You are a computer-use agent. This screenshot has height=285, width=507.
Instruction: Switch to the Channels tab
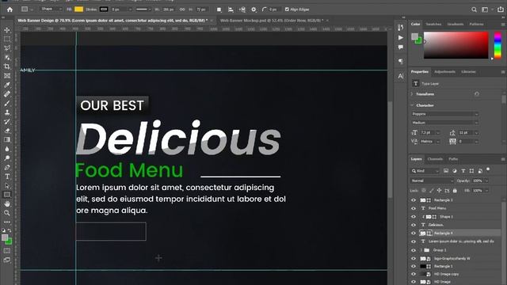tap(435, 159)
